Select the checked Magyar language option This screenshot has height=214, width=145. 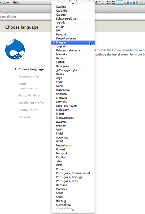coord(73,42)
